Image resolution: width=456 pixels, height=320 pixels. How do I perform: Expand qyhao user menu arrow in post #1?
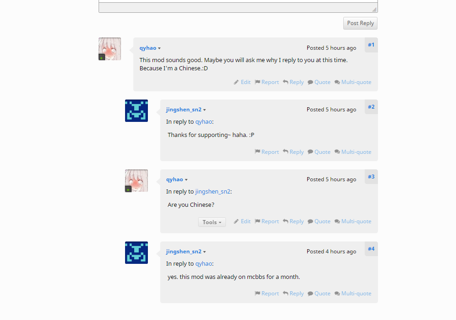159,48
